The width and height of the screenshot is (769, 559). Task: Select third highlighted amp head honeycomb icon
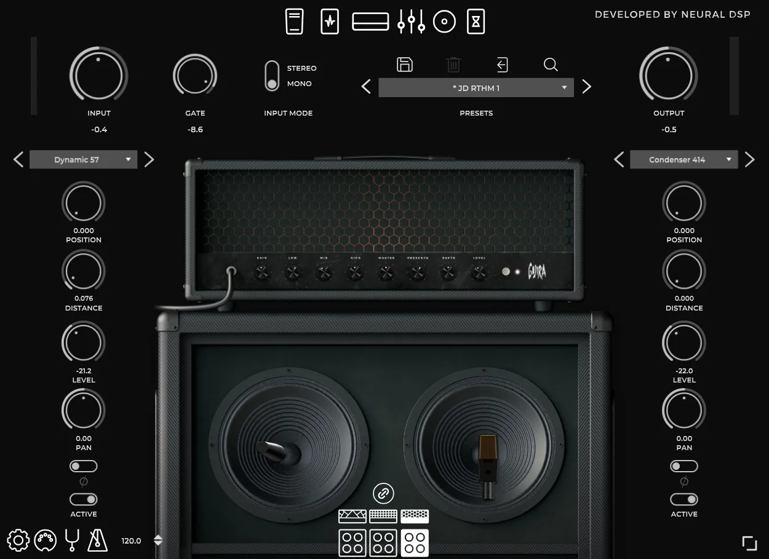tap(415, 516)
